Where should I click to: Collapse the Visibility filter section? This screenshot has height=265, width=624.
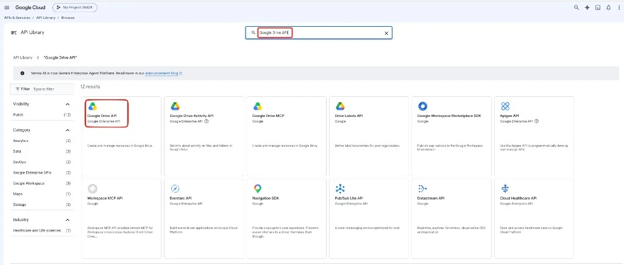68,104
